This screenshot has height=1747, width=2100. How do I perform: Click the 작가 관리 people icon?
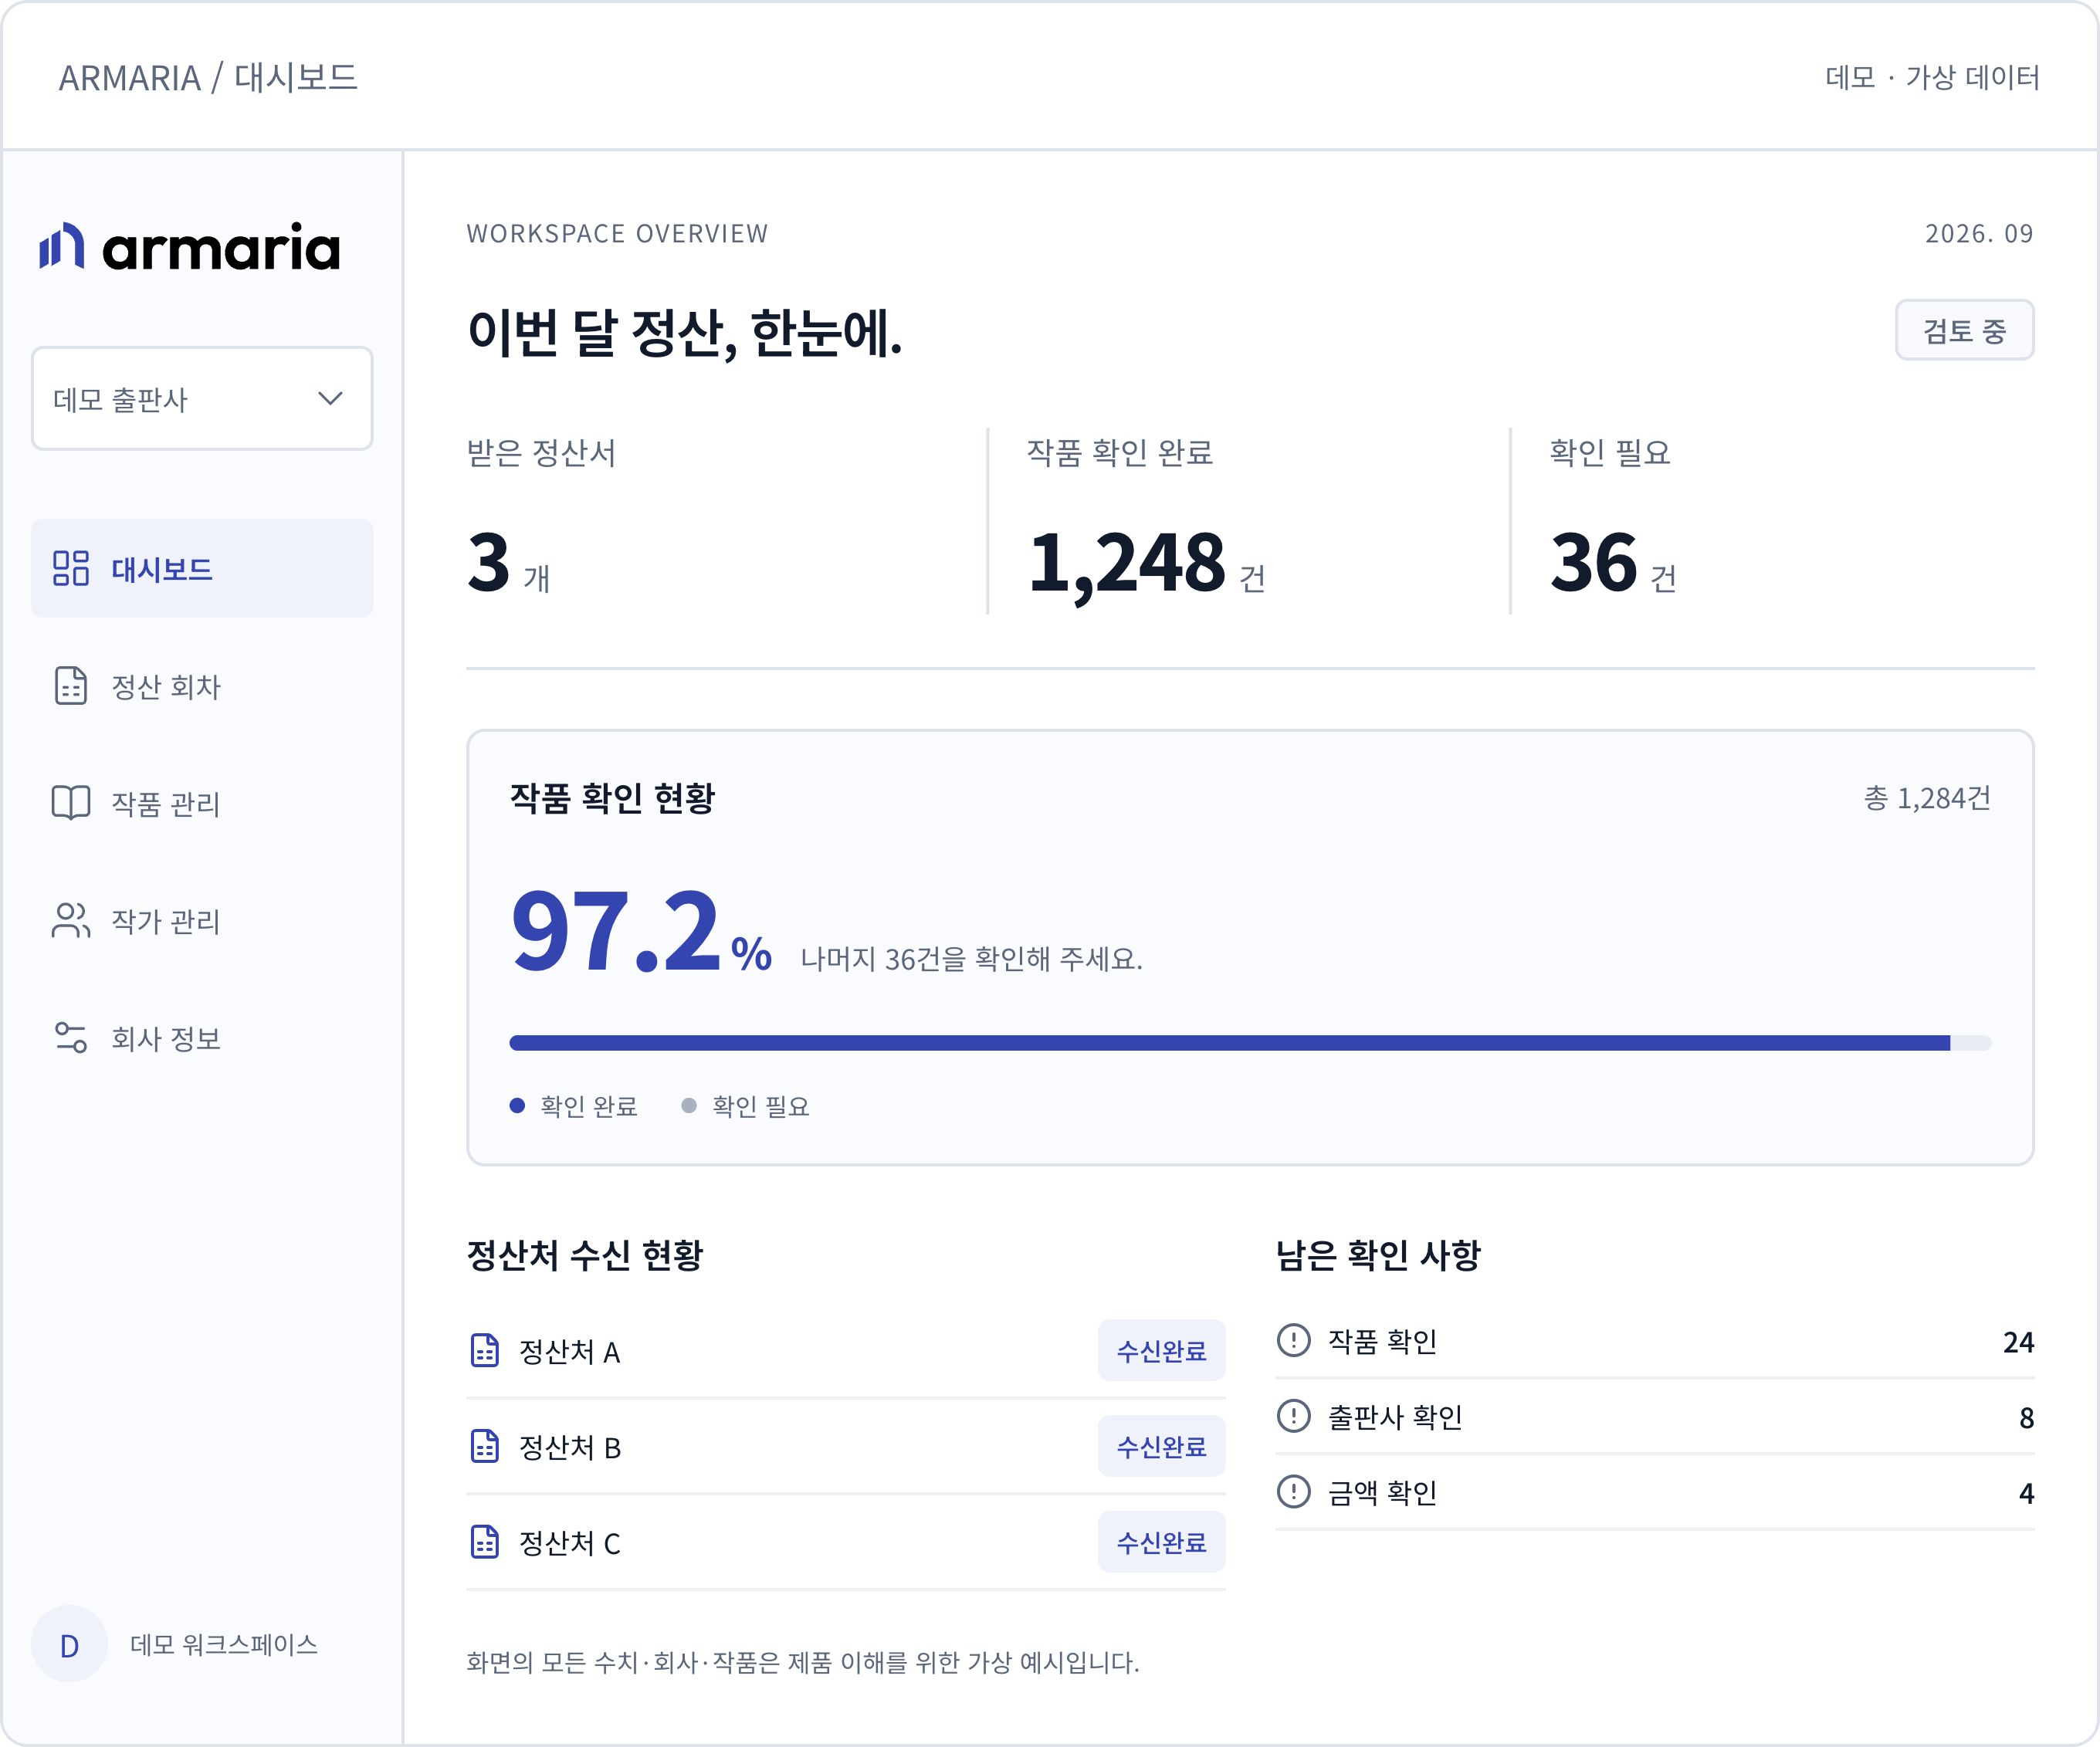pos(71,920)
